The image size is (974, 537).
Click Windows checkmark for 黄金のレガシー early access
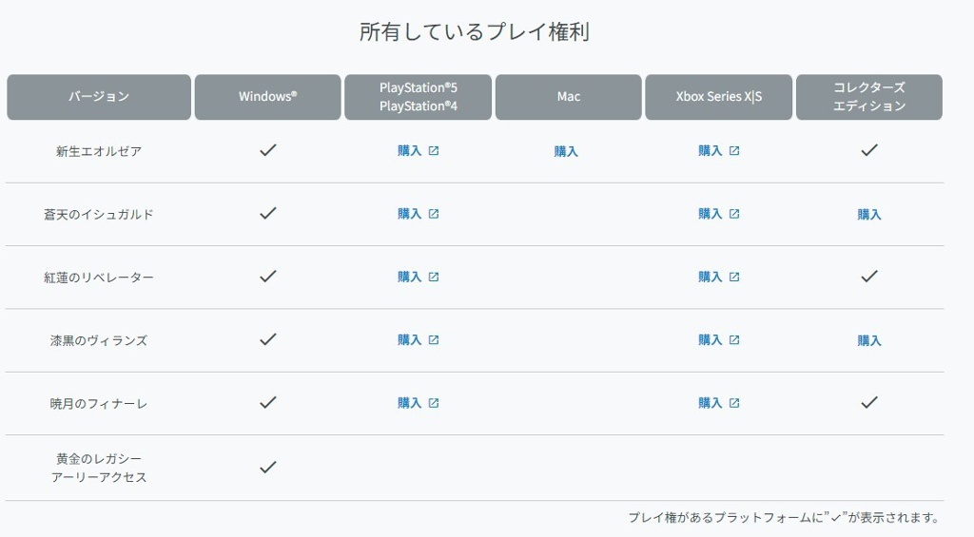(x=267, y=467)
